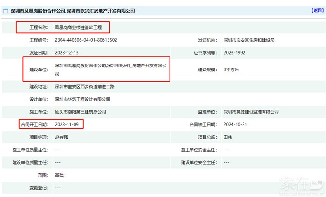Click the construction scale value 0平方米
326x197 pixels.
(x=232, y=70)
